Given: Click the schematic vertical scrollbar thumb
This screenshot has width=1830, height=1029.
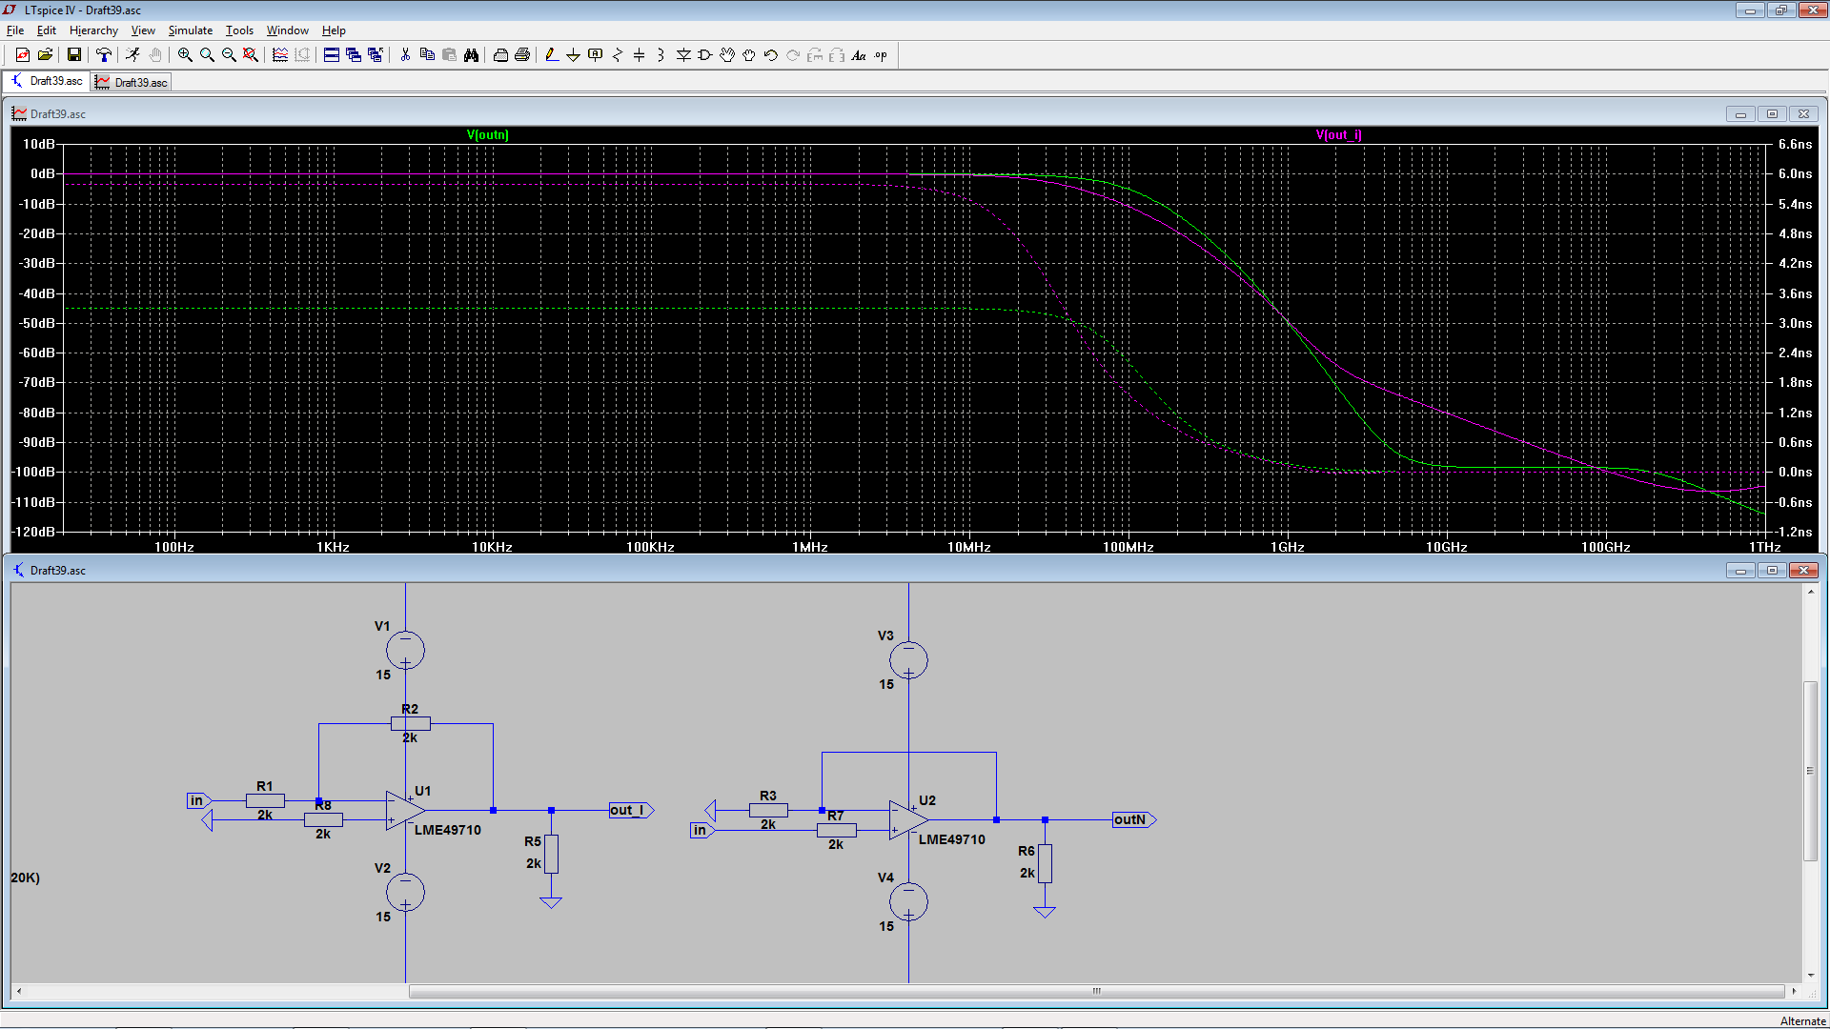Looking at the screenshot, I should pyautogui.click(x=1810, y=770).
